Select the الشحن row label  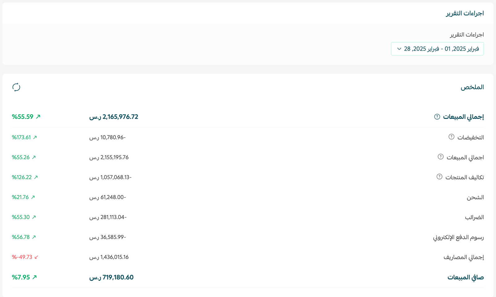click(475, 197)
